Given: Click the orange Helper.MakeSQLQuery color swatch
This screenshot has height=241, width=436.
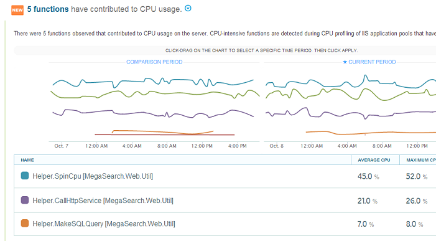Looking at the screenshot, I should pyautogui.click(x=25, y=223).
